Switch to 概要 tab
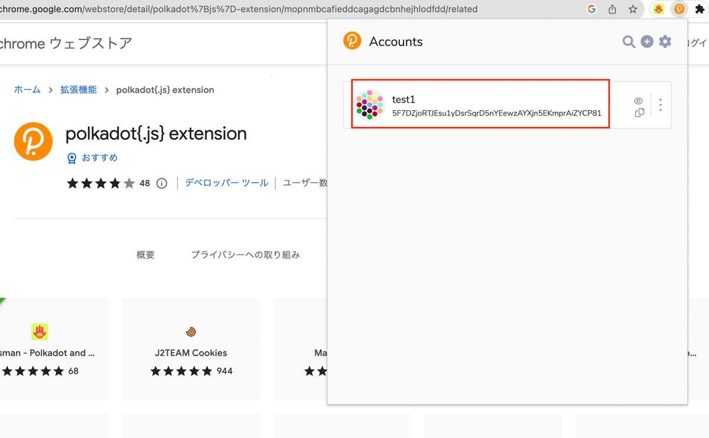The width and height of the screenshot is (709, 438). click(x=145, y=255)
